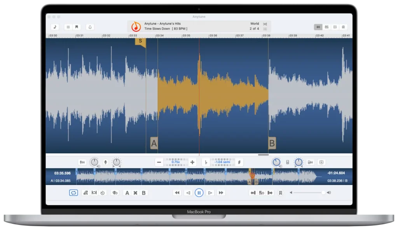Switch to the add-panel view tab
Screen dimensions: 398x230
pyautogui.click(x=335, y=27)
